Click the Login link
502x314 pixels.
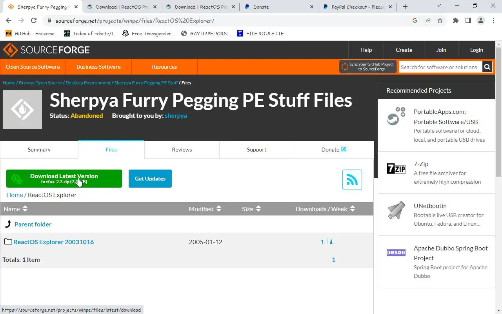pos(477,50)
